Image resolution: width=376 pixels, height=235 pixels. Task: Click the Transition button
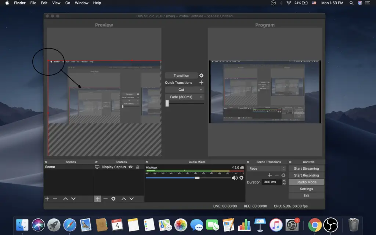point(181,76)
